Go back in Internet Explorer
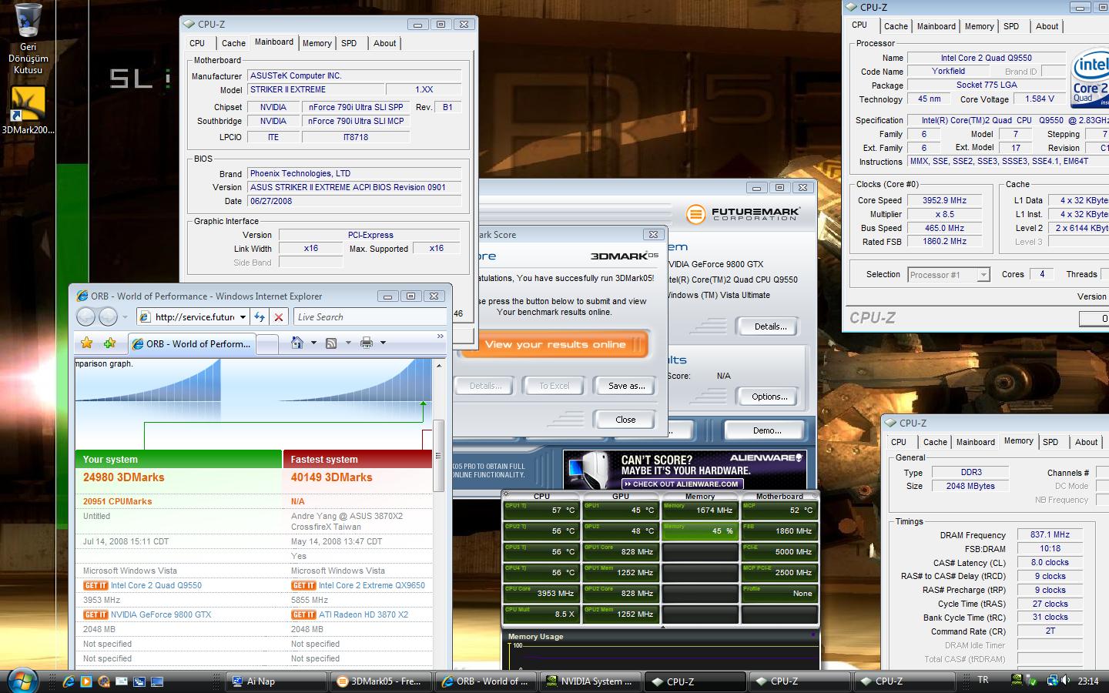Viewport: 1109px width, 693px height. pos(85,316)
